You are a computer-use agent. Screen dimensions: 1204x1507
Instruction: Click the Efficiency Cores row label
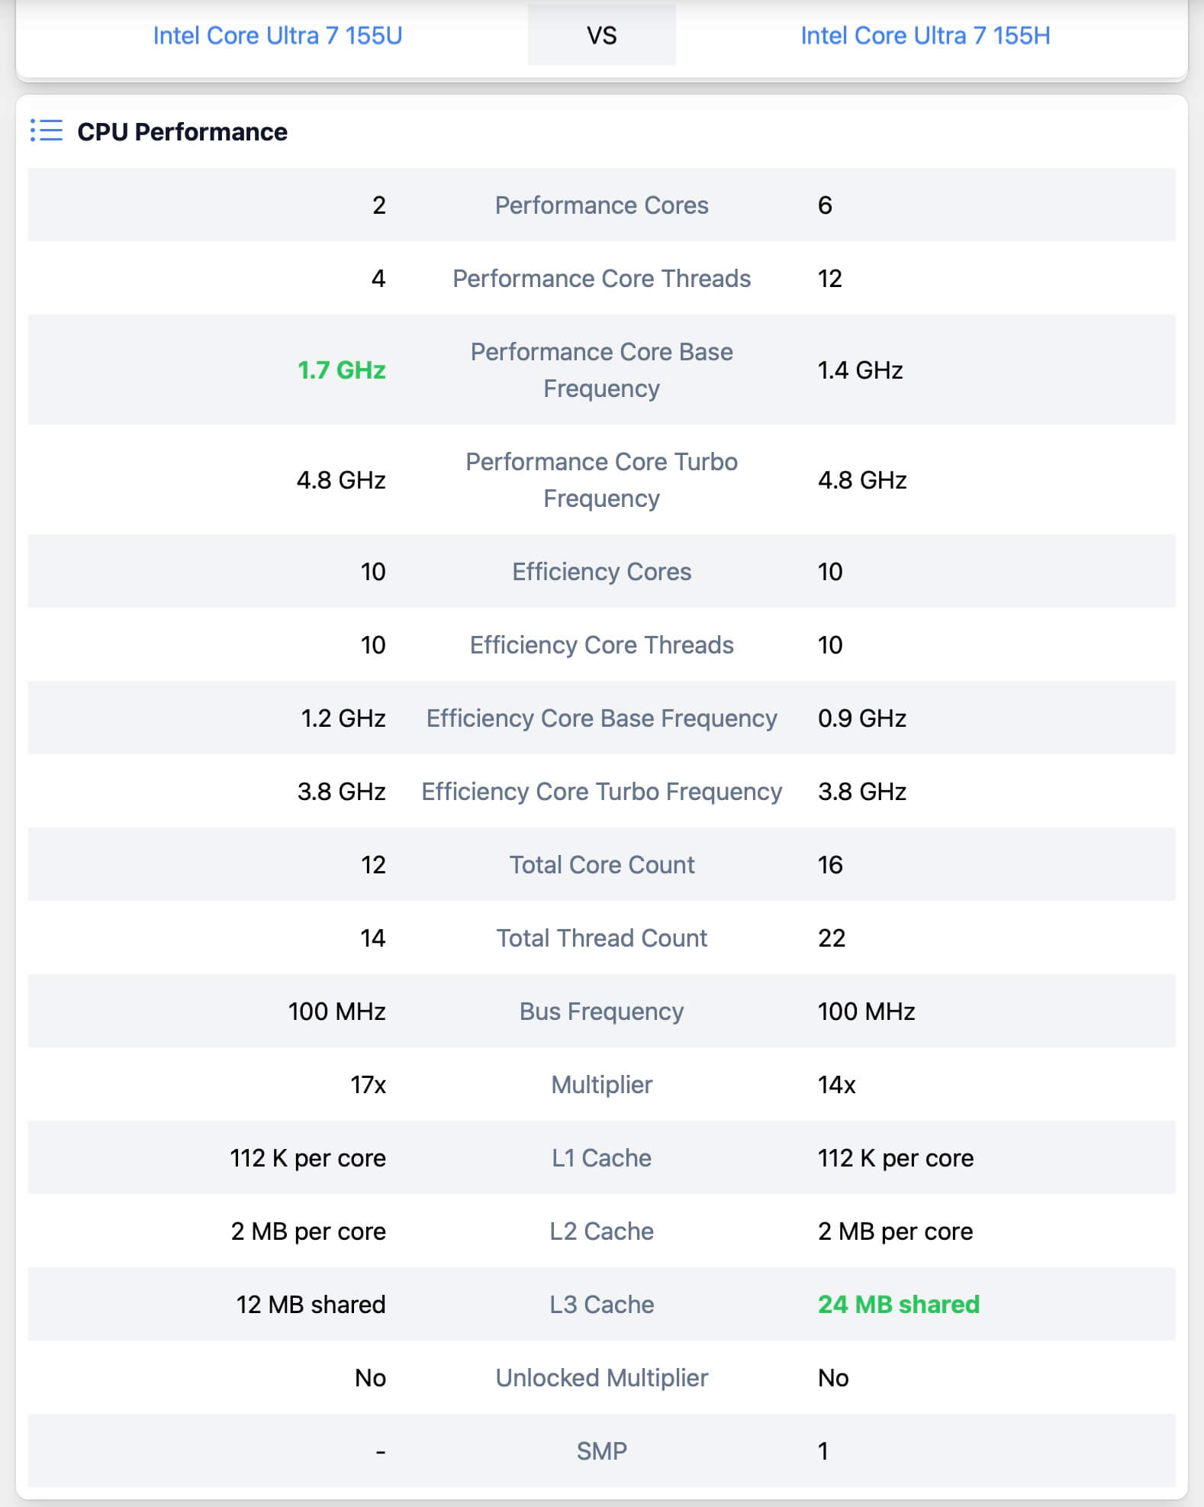point(601,572)
